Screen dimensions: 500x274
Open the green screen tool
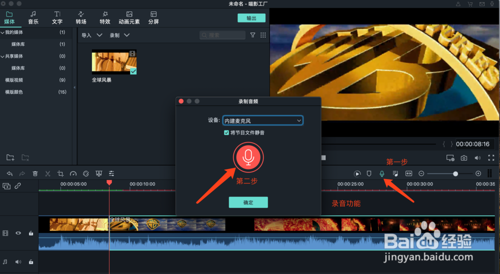point(98,173)
